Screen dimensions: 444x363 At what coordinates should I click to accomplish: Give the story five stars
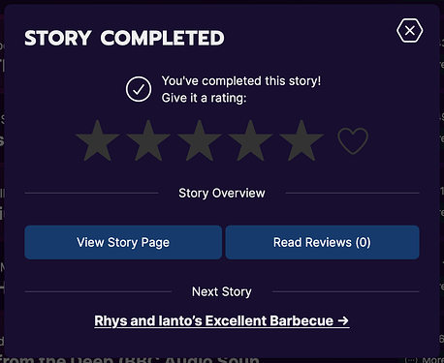pyautogui.click(x=301, y=141)
